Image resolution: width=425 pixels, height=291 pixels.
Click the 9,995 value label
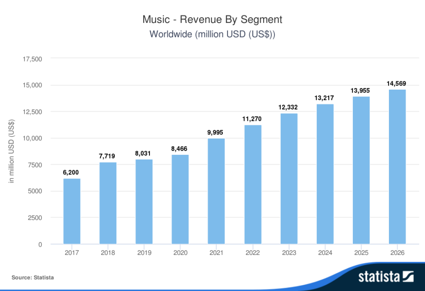pyautogui.click(x=215, y=132)
